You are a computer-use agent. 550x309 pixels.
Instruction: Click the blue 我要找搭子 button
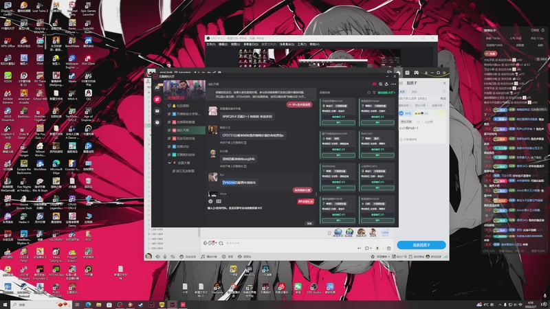(421, 245)
